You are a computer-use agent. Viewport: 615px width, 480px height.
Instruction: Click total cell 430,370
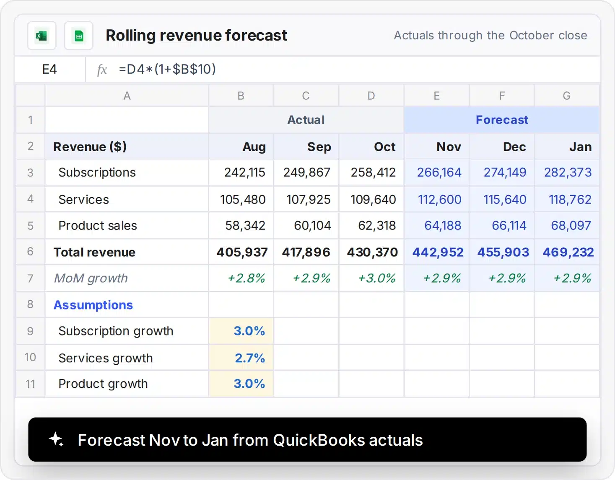pyautogui.click(x=371, y=252)
